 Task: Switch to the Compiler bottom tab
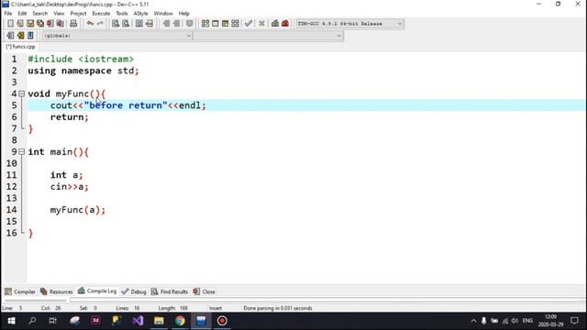[x=20, y=291]
